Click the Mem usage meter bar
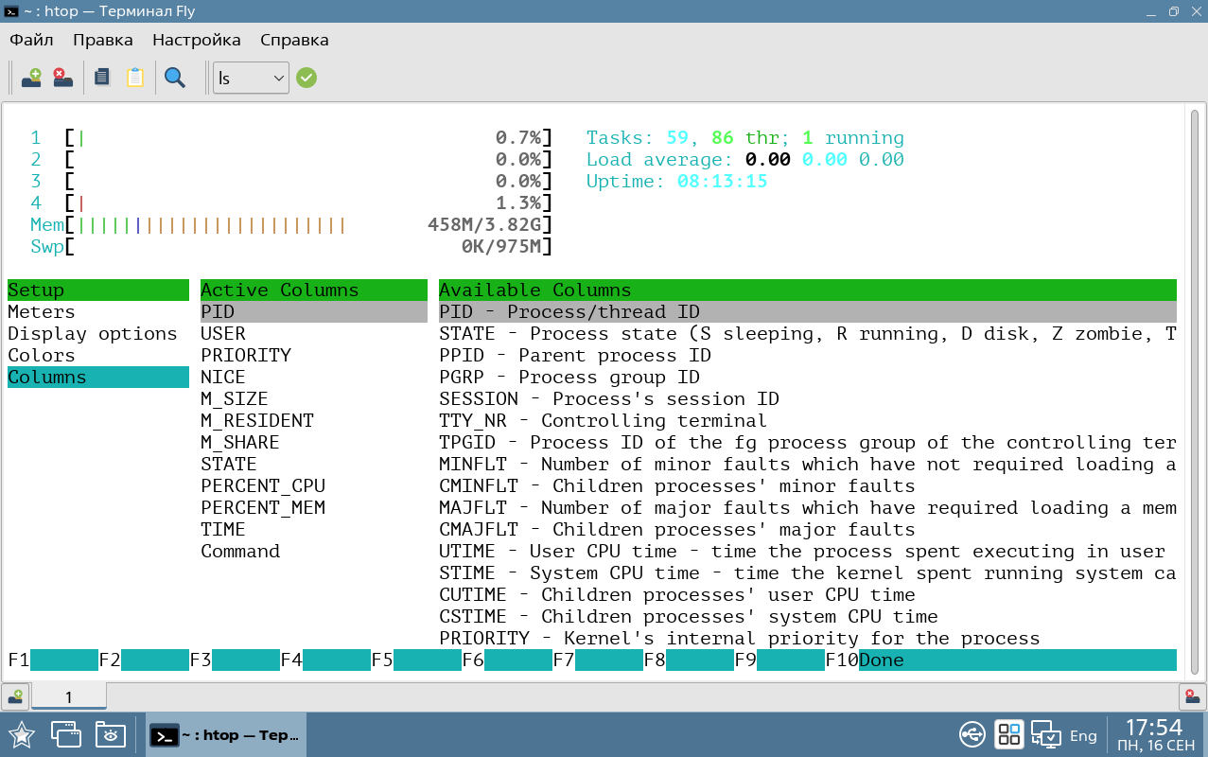The width and height of the screenshot is (1208, 757). 291,225
